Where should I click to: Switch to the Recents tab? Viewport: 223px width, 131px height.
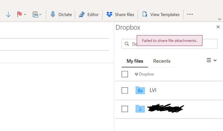point(162,61)
